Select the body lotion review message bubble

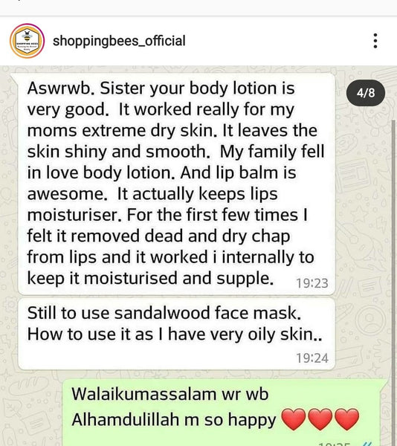point(176,184)
